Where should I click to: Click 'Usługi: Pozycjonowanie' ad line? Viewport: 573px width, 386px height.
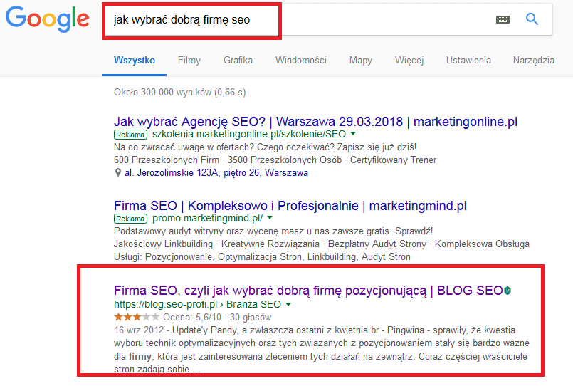tap(262, 256)
